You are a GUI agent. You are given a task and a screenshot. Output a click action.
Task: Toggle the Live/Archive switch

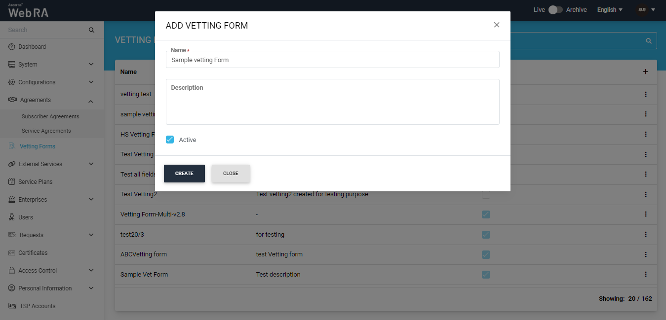click(x=555, y=10)
